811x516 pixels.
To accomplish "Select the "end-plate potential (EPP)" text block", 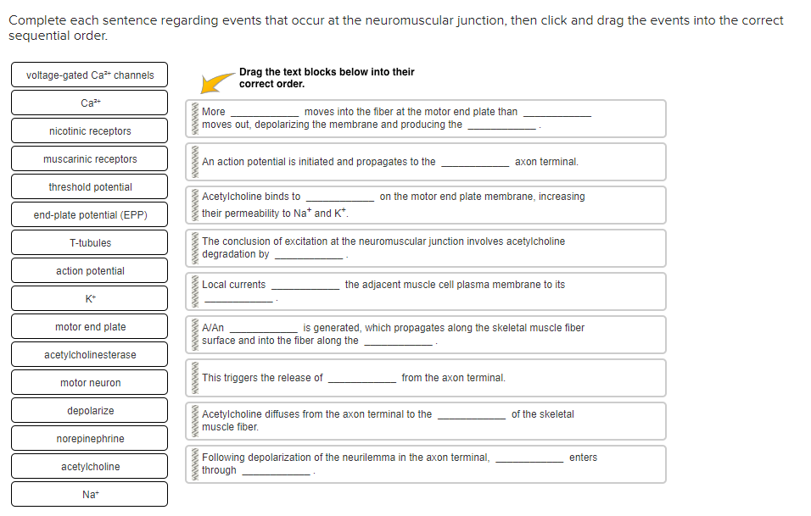I will click(x=88, y=214).
